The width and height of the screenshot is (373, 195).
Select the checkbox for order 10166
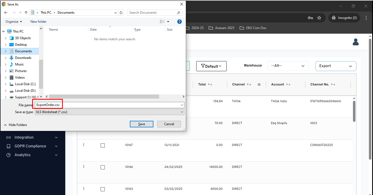pos(103,167)
